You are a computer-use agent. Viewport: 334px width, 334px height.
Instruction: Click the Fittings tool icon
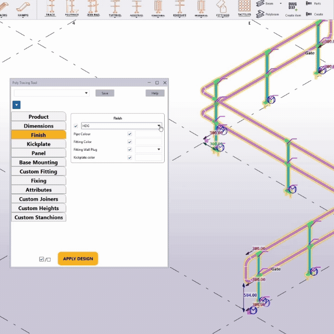[x=223, y=8]
